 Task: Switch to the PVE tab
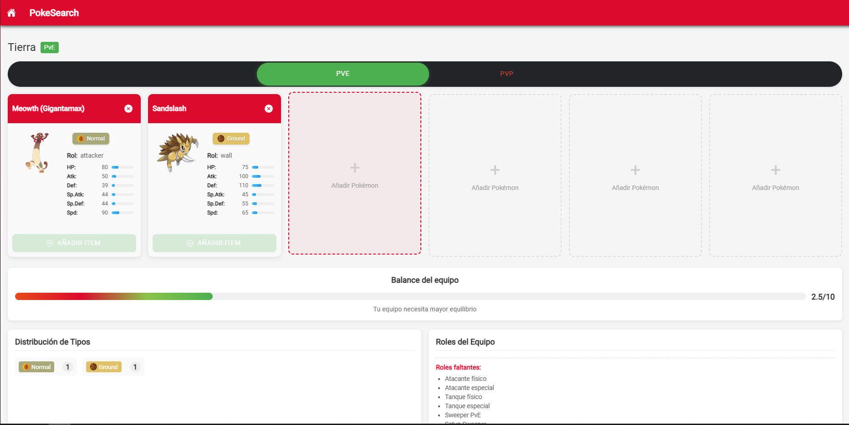(343, 74)
